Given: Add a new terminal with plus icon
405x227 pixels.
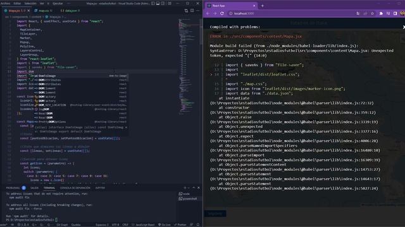Looking at the screenshot, I should coord(184,188).
